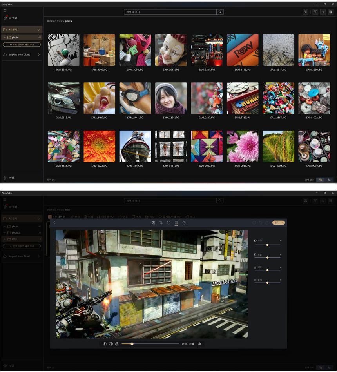Select the compare view tool in the video editor
This screenshot has height=372, width=337.
point(153,223)
